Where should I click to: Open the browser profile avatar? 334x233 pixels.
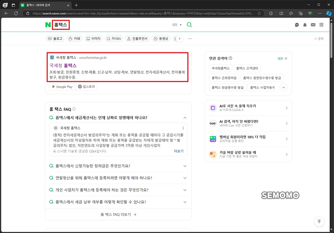tap(5, 5)
